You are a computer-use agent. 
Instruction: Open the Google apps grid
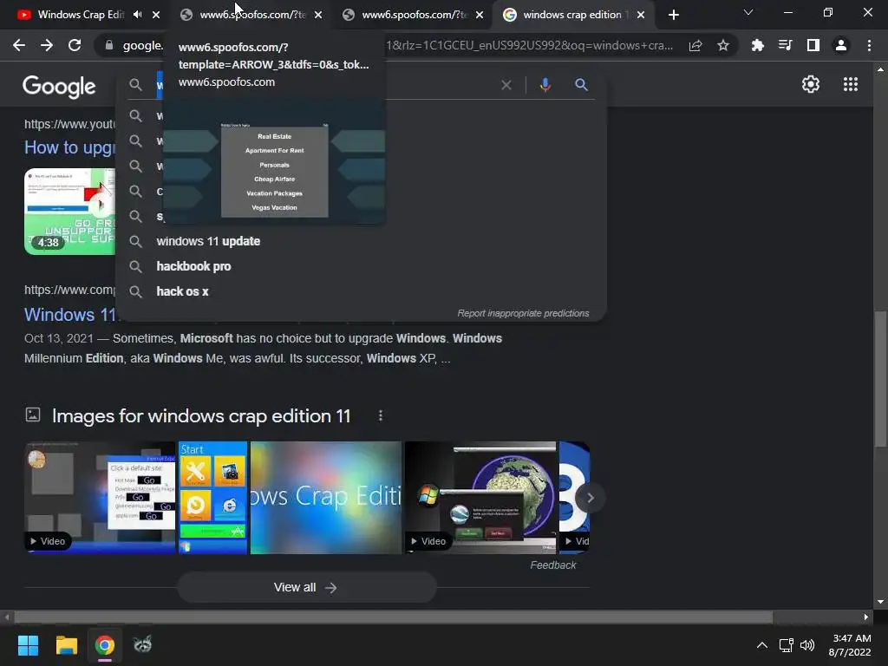851,84
